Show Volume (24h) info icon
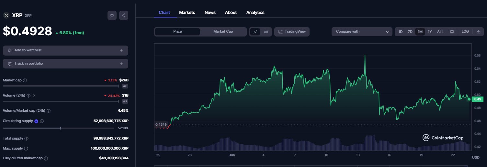This screenshot has width=487, height=167. coord(28,96)
